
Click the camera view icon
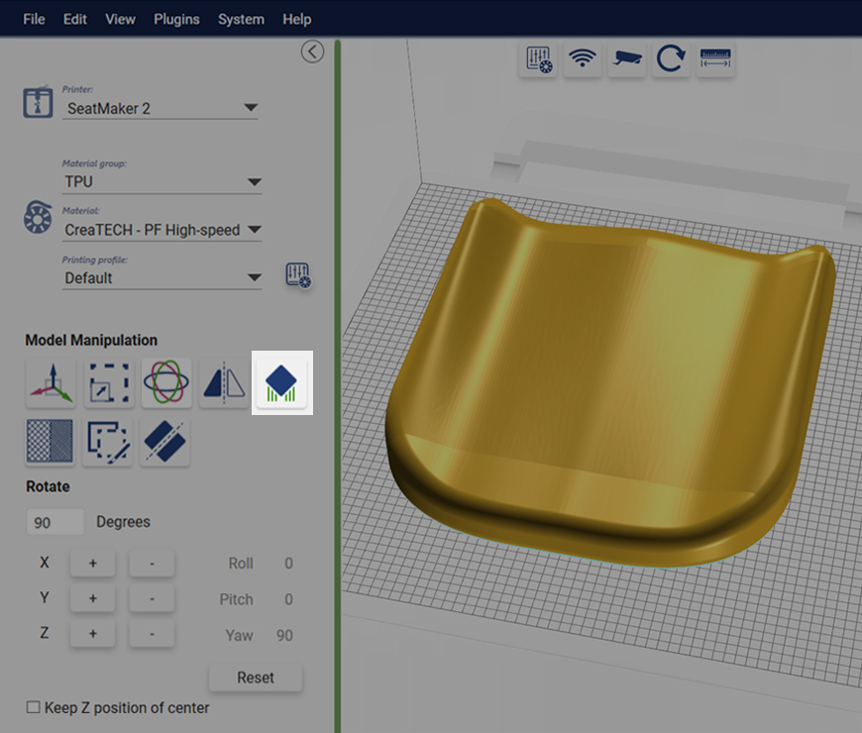[627, 59]
